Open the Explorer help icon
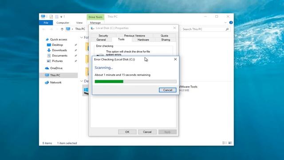The image size is (284, 160). pos(231,23)
